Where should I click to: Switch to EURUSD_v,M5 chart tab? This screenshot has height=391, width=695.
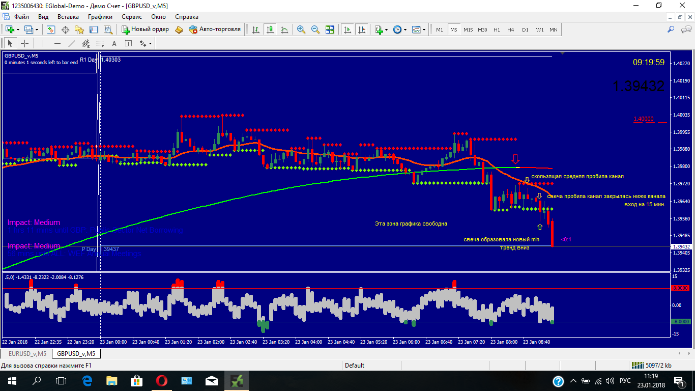[x=27, y=353]
